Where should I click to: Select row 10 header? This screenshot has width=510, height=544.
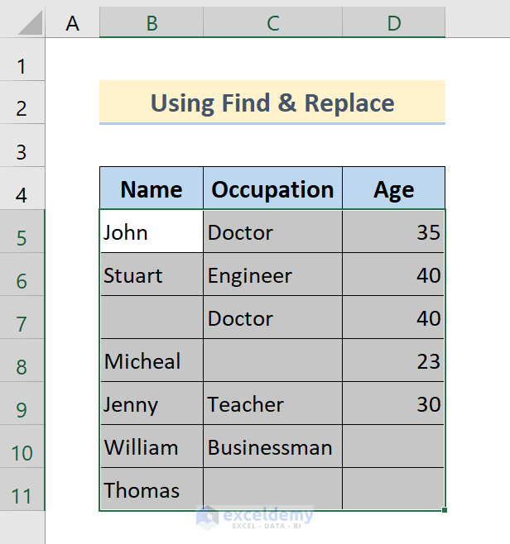click(x=22, y=446)
